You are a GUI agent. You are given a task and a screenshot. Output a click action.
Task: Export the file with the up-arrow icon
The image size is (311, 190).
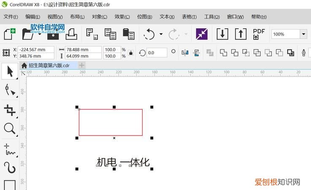[x=241, y=34]
